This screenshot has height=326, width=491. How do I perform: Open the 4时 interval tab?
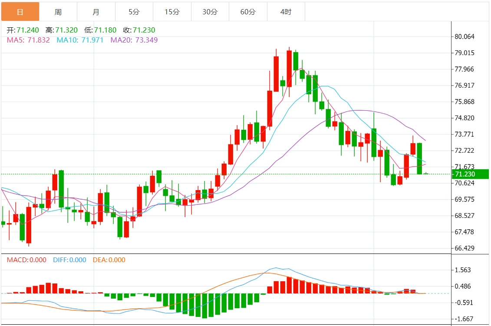(x=286, y=12)
